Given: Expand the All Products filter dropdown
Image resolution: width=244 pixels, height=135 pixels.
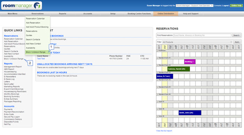Looking at the screenshot, I should (197, 42).
